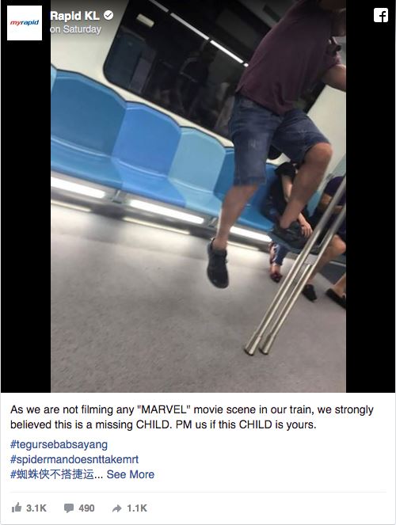Viewport: 396px width, 525px height.
Task: Click the 3.1K likes count
Action: click(x=36, y=508)
